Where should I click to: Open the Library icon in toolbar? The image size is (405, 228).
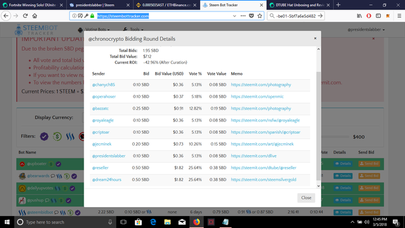(359, 16)
